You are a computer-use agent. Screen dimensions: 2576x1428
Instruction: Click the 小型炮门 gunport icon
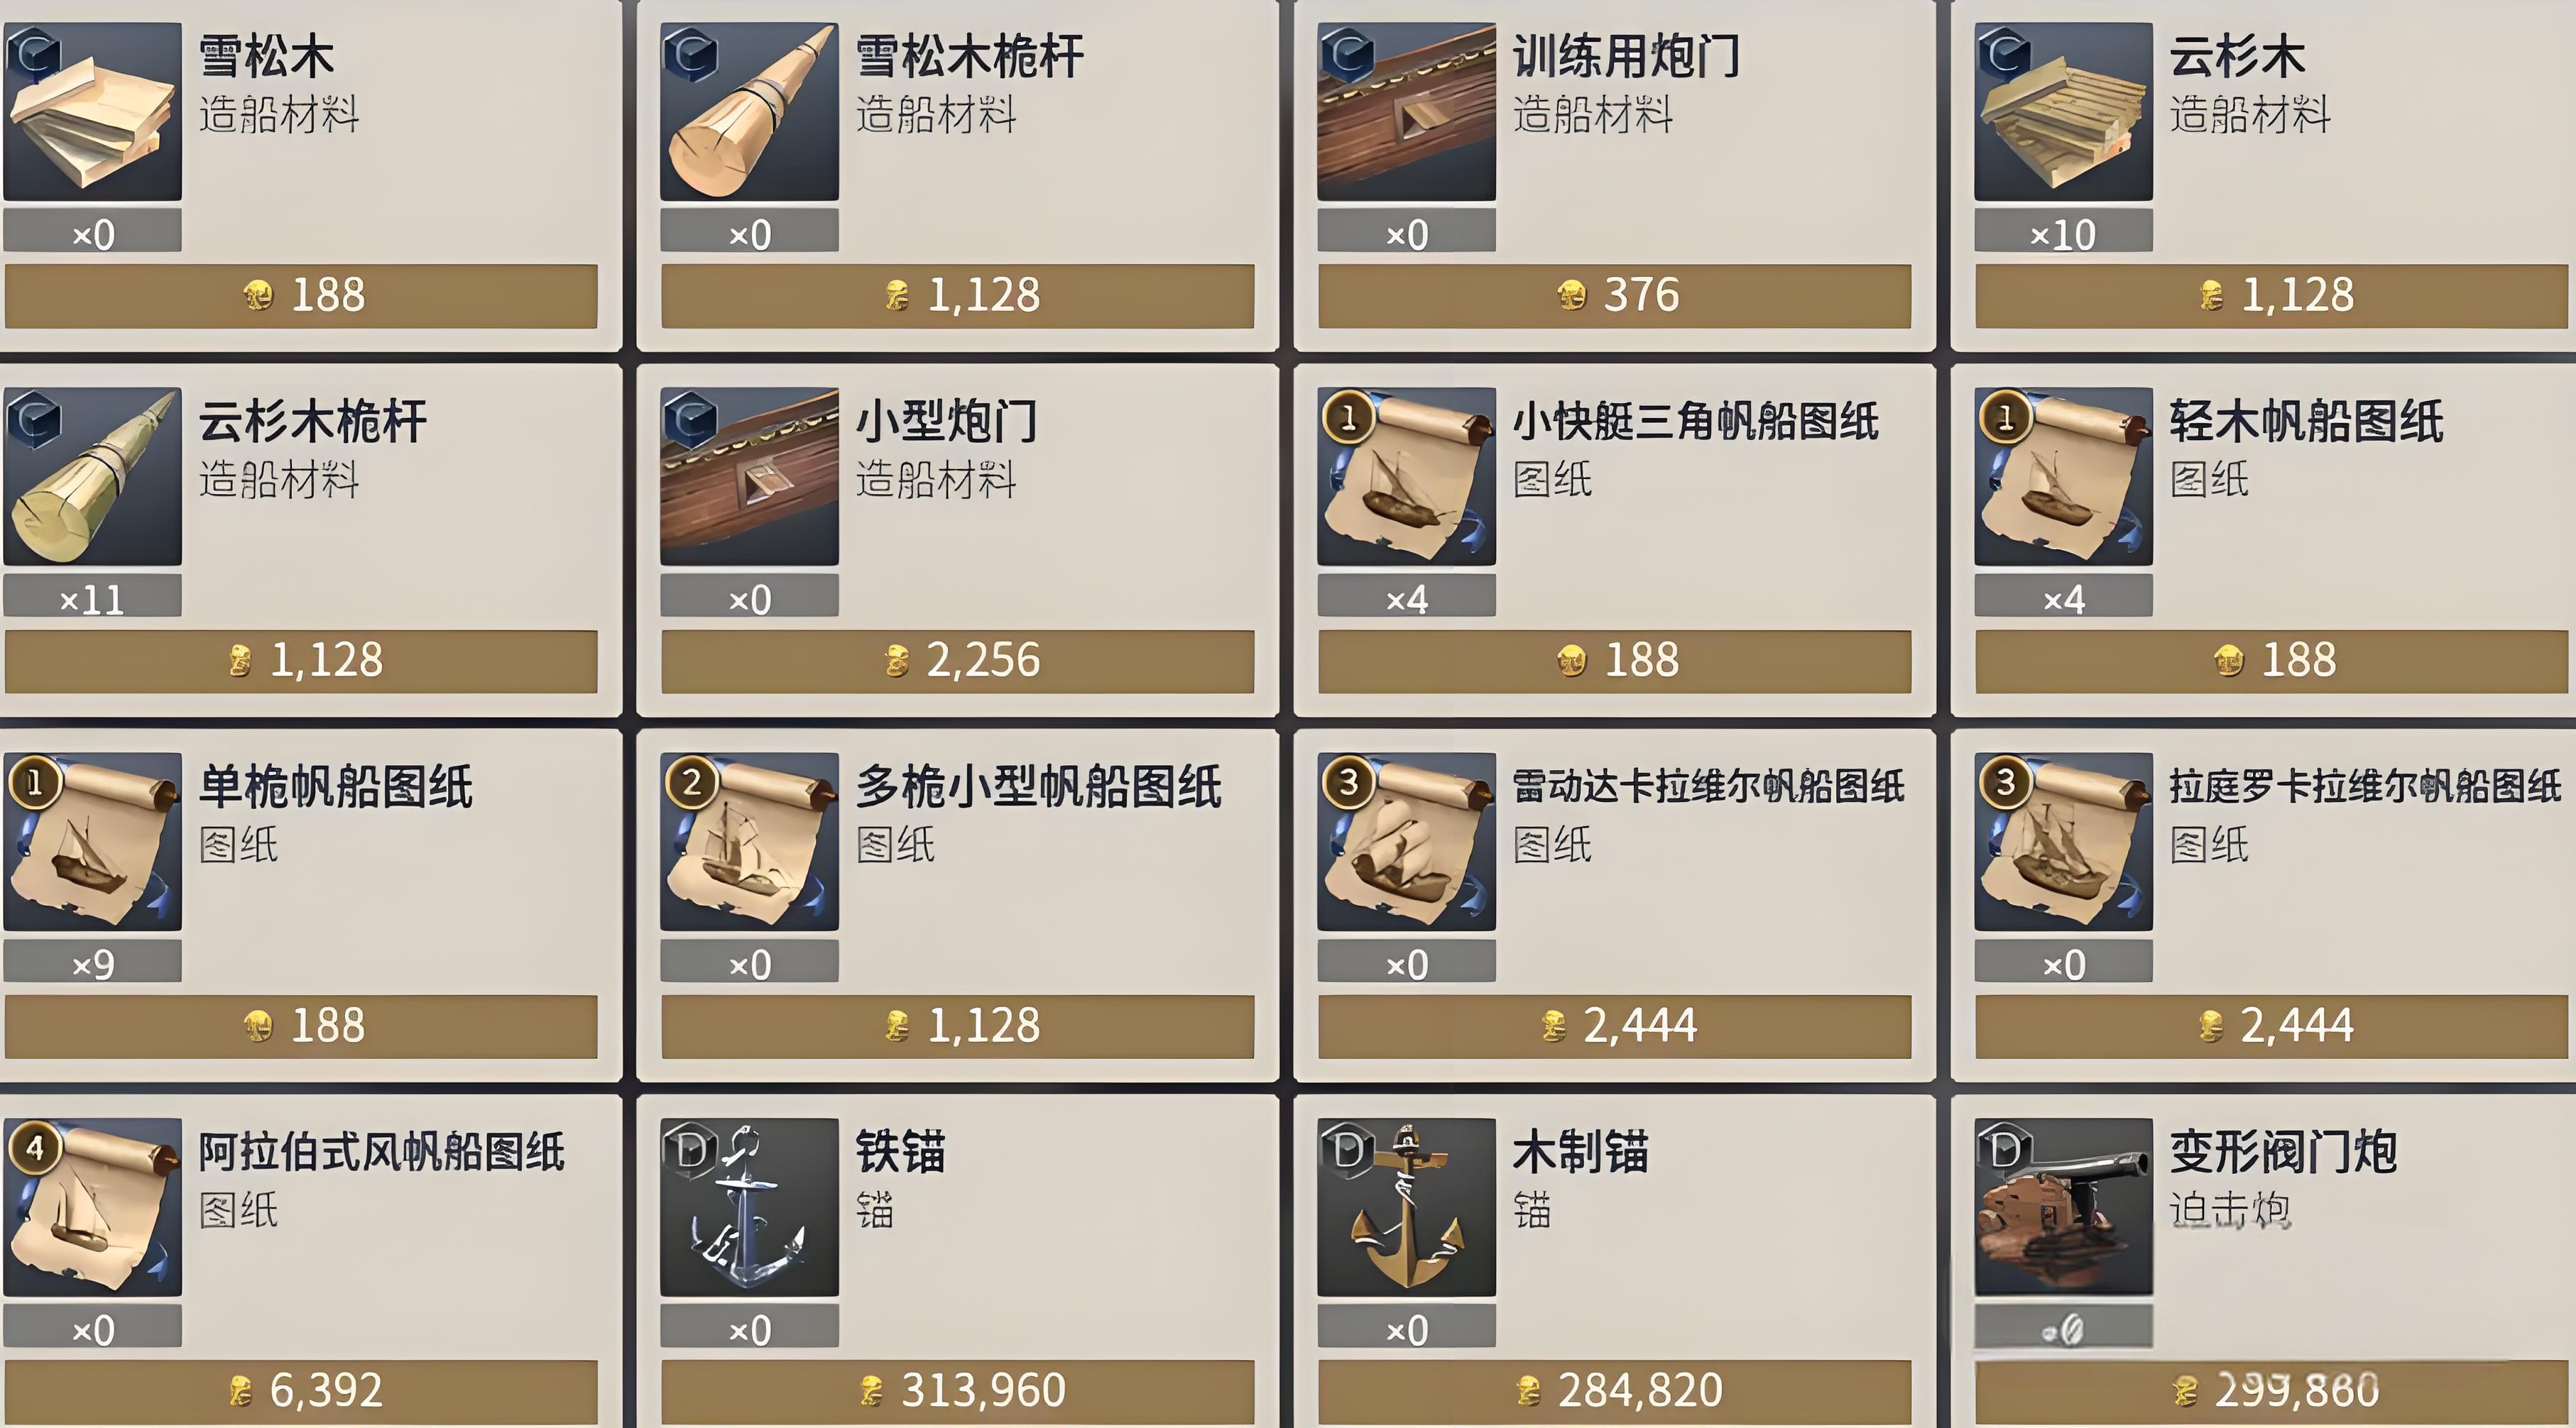click(749, 477)
